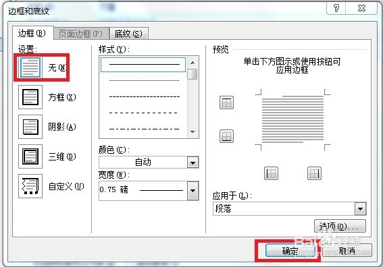The image size is (383, 267).
Task: Select the 自定义 (Custom) border setting icon
Action: pyautogui.click(x=30, y=186)
